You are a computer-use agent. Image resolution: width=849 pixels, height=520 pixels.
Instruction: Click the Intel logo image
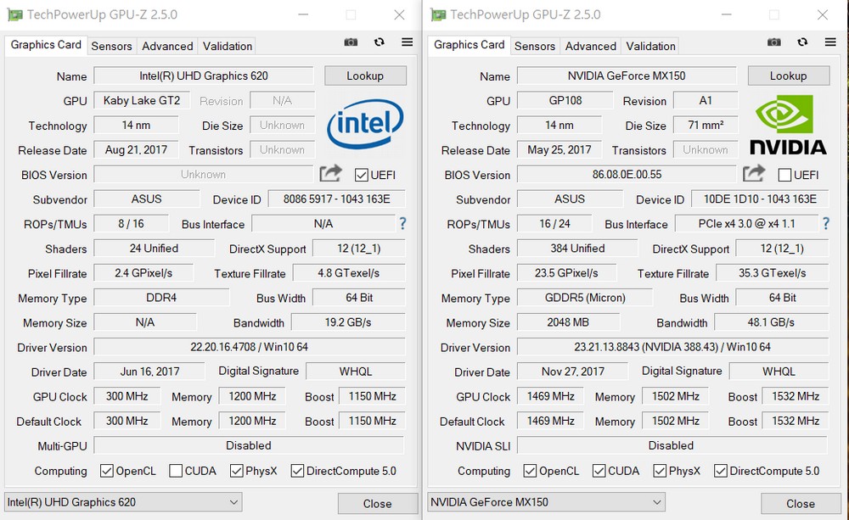coord(366,127)
